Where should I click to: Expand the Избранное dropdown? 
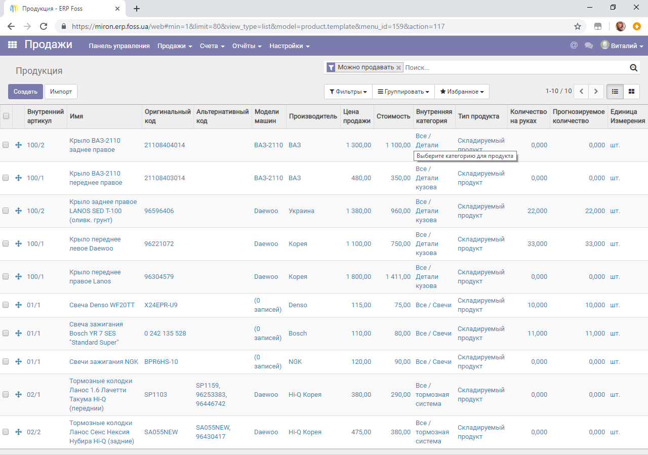462,92
